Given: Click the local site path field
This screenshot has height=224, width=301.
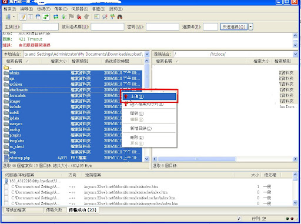Looking at the screenshot, I should (x=84, y=54).
